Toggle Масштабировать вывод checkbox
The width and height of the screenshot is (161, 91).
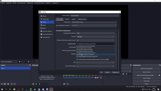[x=70, y=25]
